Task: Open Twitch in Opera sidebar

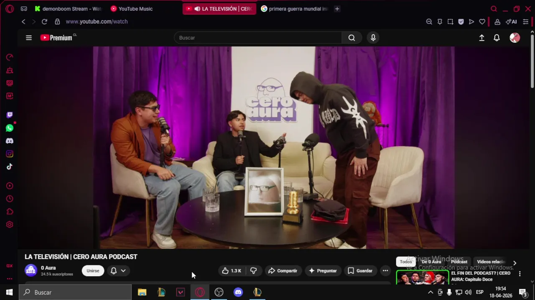Action: tap(10, 115)
